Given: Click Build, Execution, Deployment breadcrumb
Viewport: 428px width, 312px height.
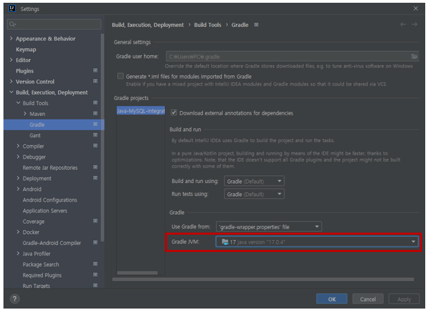Looking at the screenshot, I should (148, 25).
